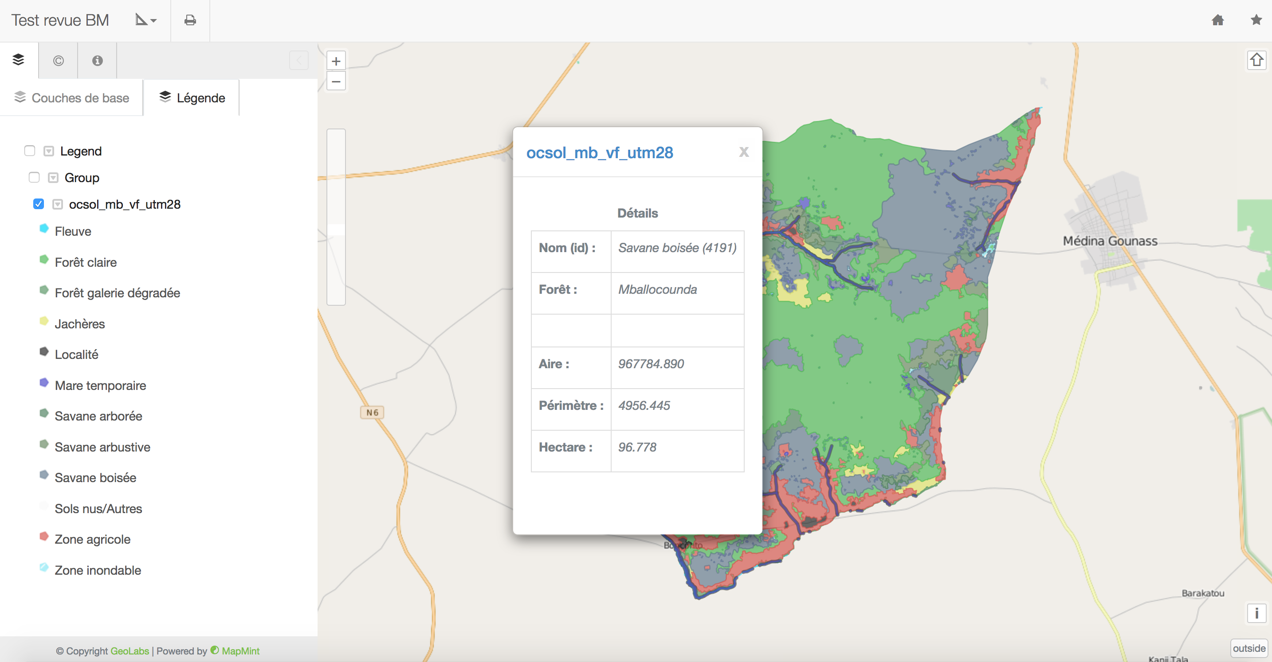This screenshot has width=1272, height=662.
Task: Enable the Legend checkbox
Action: coord(30,151)
